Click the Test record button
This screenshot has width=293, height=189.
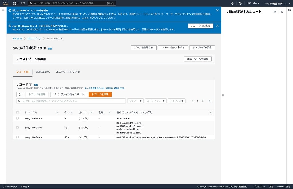tap(173, 48)
